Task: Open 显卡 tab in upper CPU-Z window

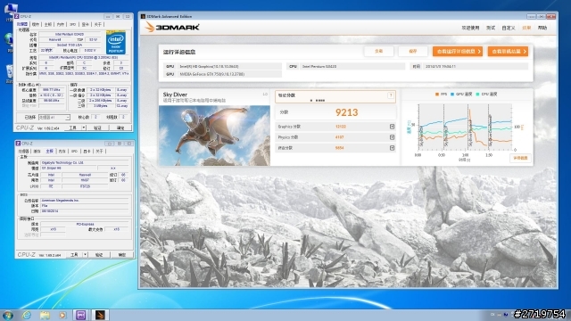Action: pyautogui.click(x=86, y=24)
